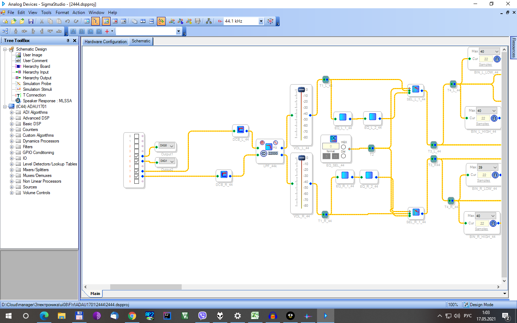This screenshot has height=323, width=517.
Task: Select the HEX format radio button
Action: coord(343,147)
